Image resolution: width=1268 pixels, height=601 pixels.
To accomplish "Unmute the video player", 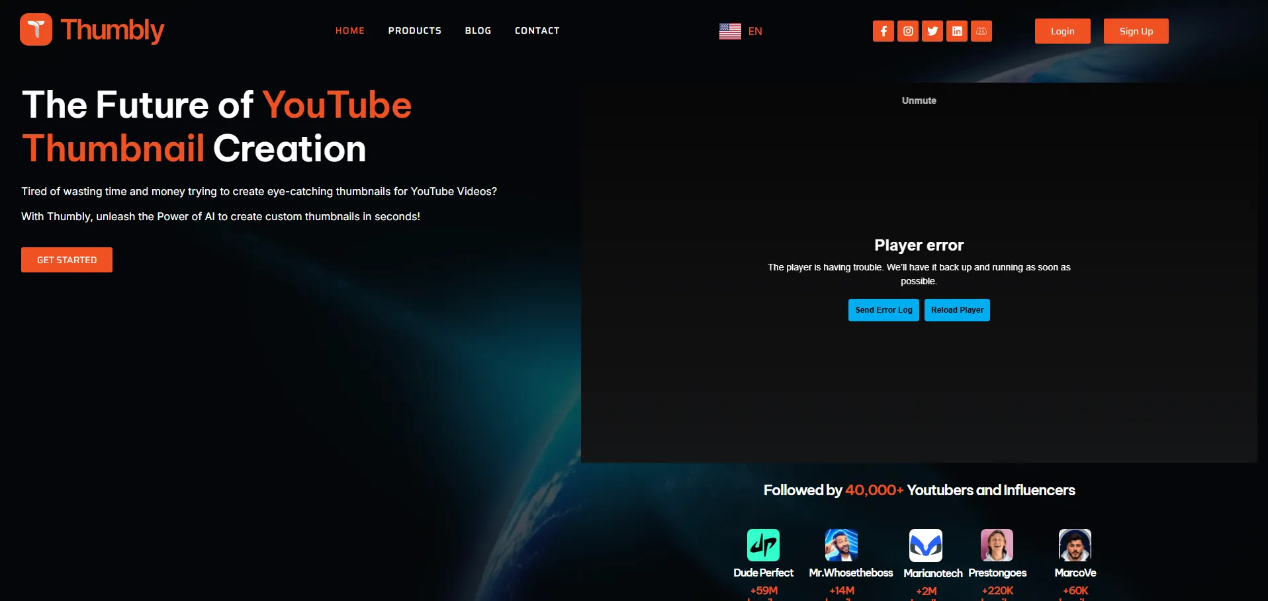I will tap(919, 100).
